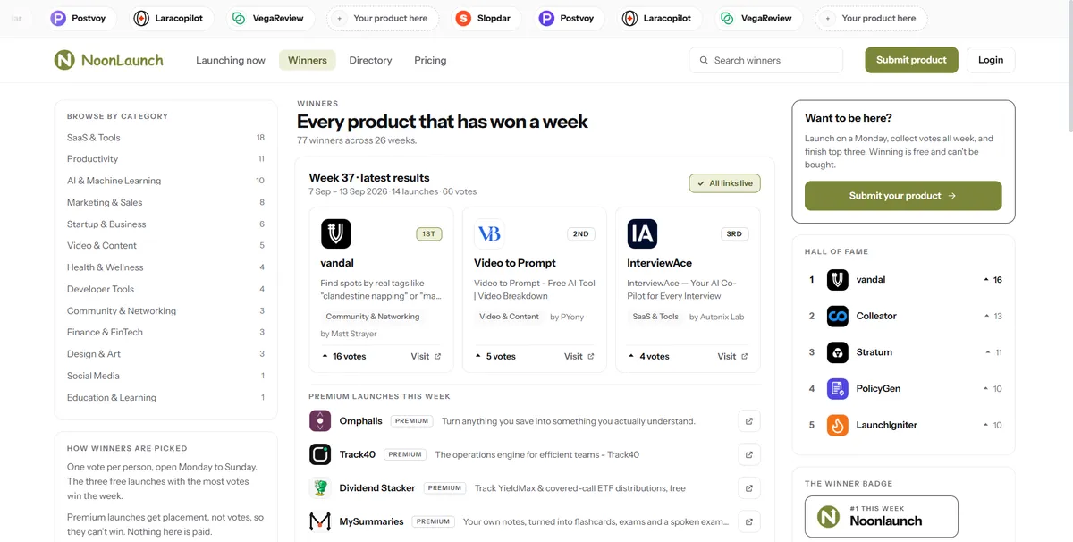Open external link icon for MySummaries
Image resolution: width=1073 pixels, height=542 pixels.
tap(749, 521)
